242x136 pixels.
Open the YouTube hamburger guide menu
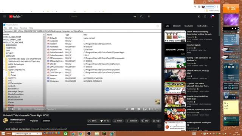[5, 17]
